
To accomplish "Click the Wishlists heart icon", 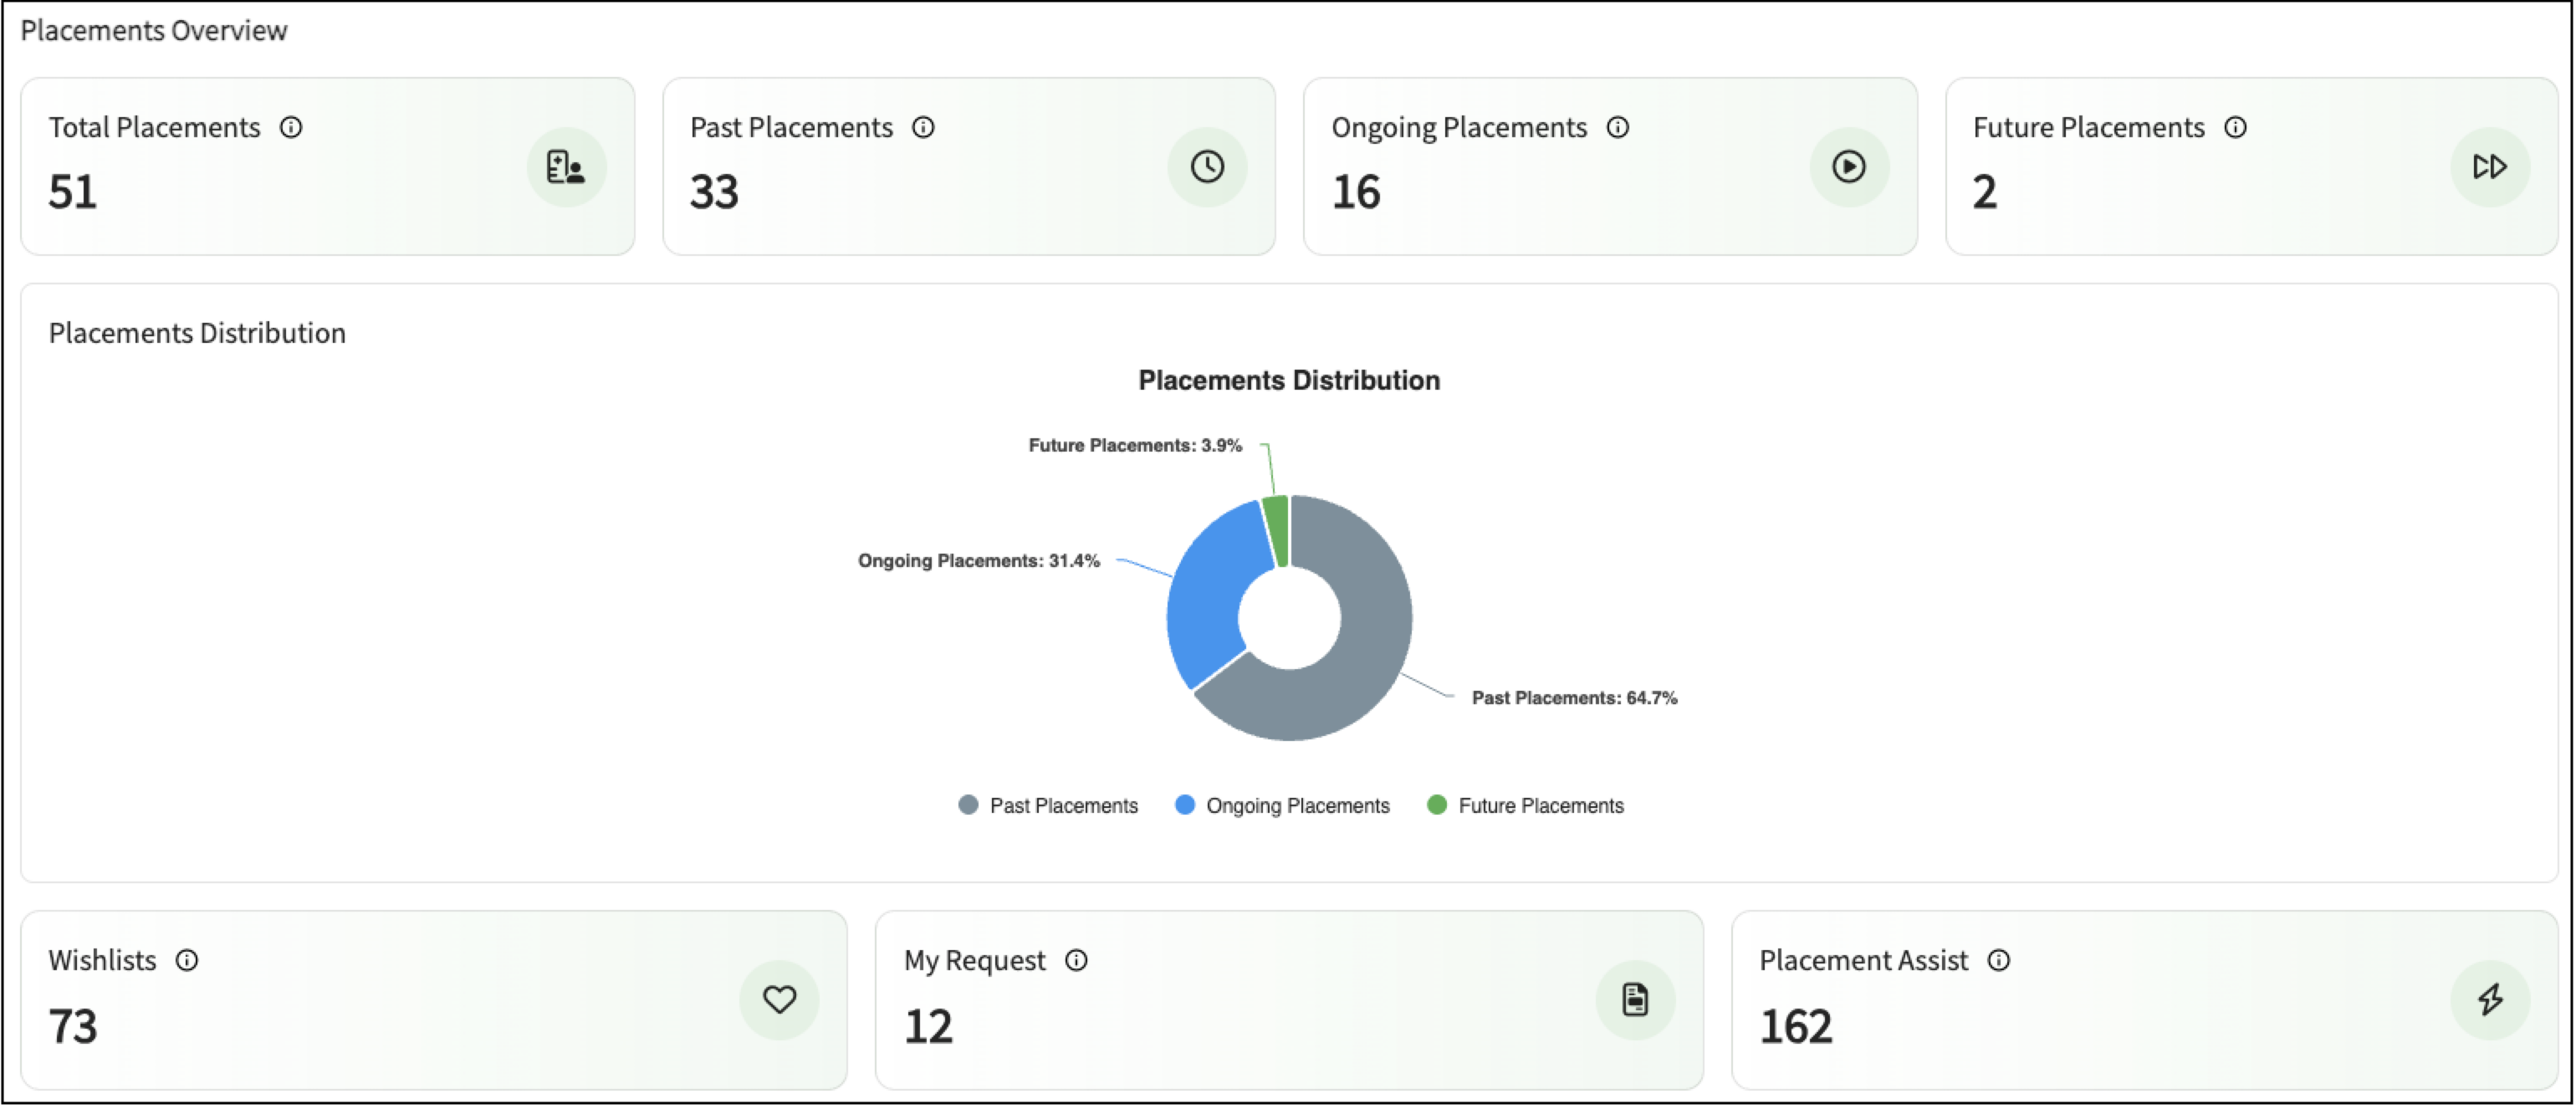I will coord(779,1000).
